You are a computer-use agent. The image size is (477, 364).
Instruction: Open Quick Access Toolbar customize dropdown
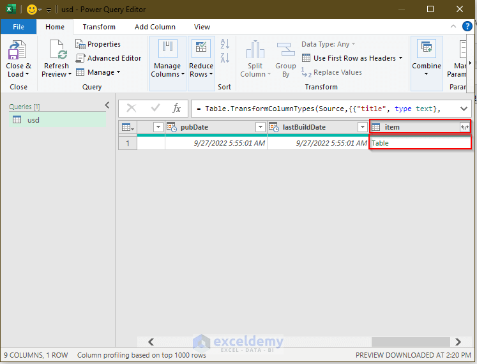tap(49, 10)
